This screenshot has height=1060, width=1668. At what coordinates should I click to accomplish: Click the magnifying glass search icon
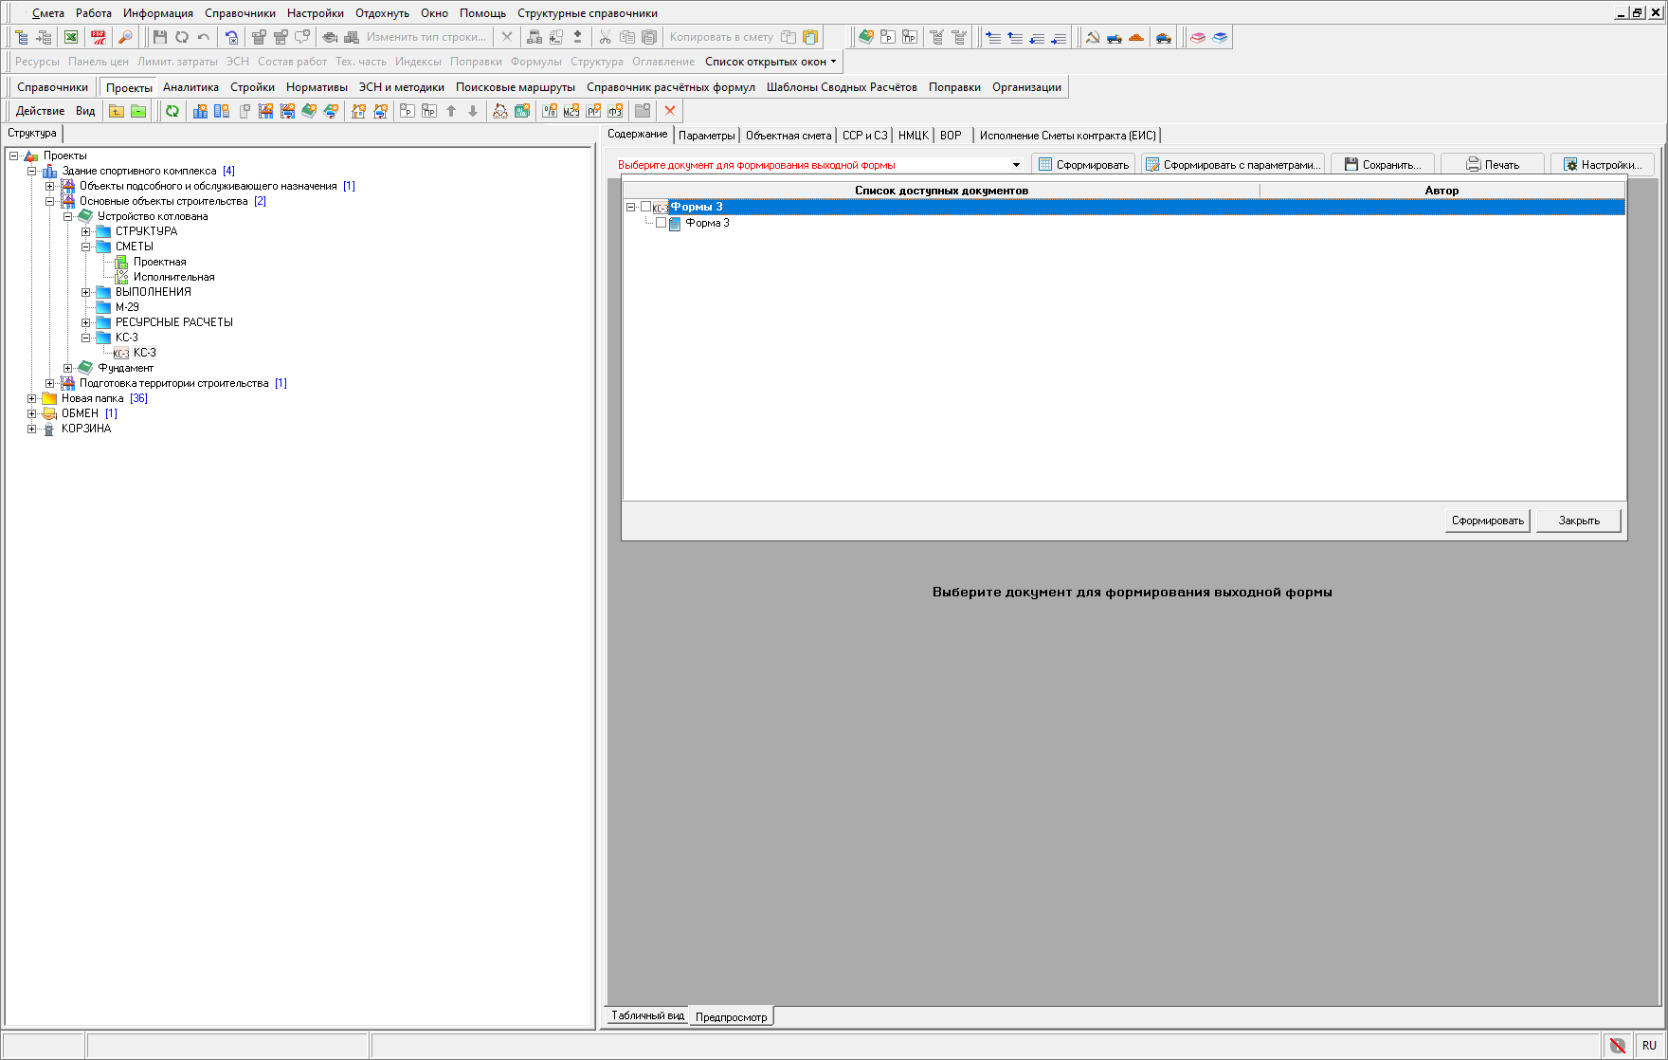[125, 37]
